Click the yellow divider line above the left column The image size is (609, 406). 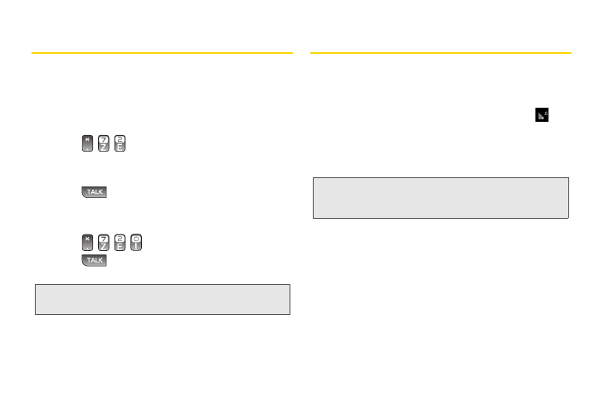pyautogui.click(x=162, y=53)
